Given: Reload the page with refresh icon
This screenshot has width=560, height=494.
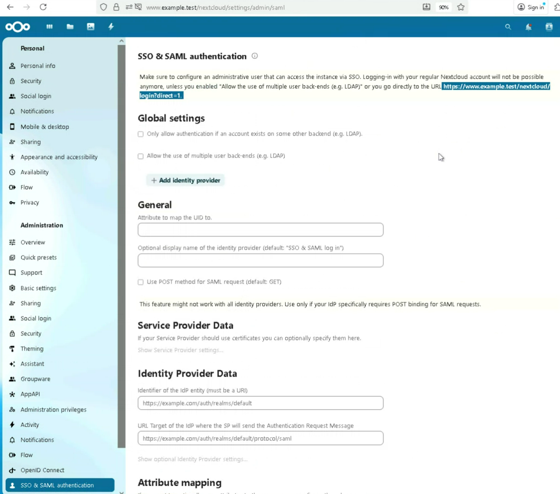Looking at the screenshot, I should (43, 7).
